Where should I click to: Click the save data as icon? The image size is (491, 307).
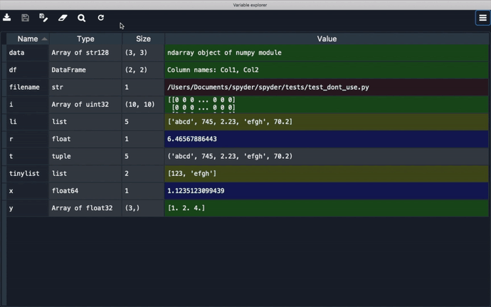[x=43, y=18]
